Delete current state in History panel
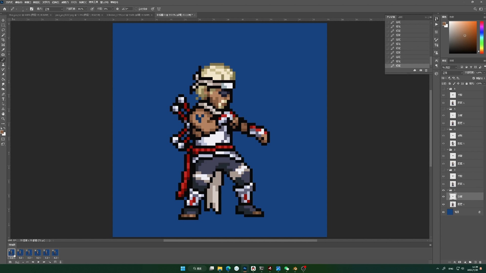486x273 pixels. [x=426, y=70]
